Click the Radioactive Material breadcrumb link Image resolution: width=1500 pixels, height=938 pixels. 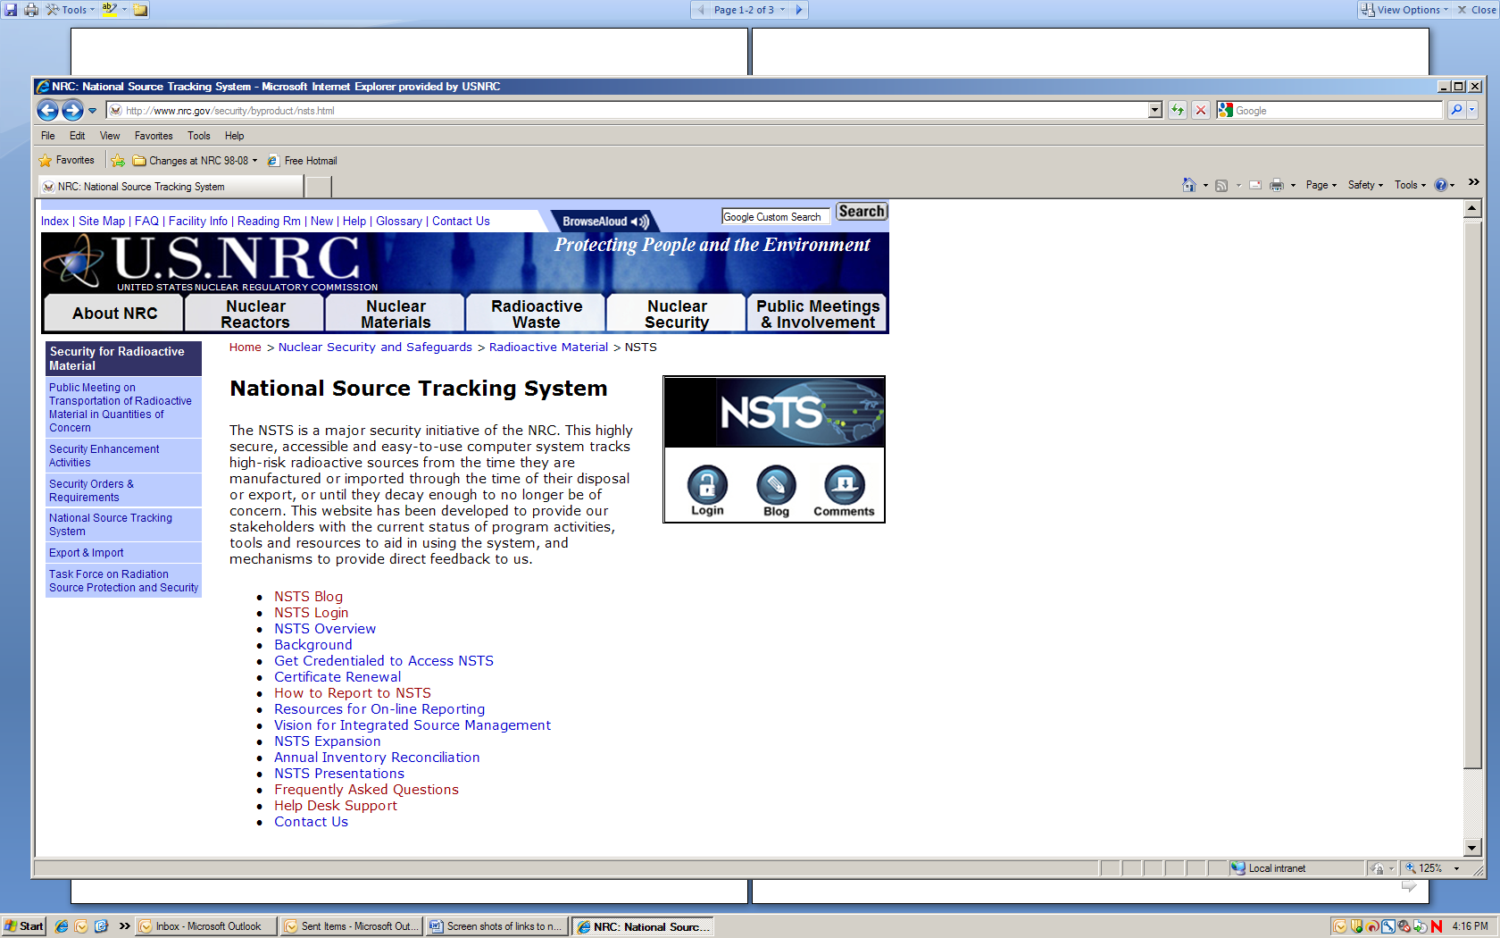(x=548, y=348)
